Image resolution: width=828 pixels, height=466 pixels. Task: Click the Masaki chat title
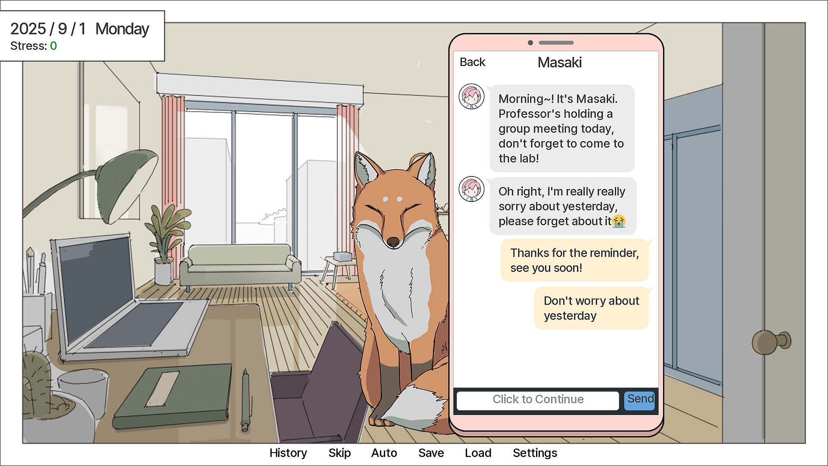(559, 63)
